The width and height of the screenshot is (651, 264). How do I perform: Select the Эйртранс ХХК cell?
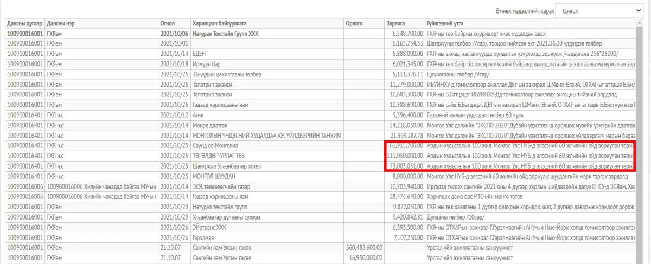(x=266, y=227)
